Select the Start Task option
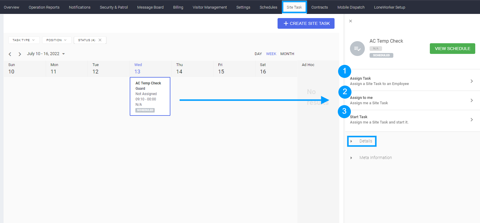The height and width of the screenshot is (223, 480). tap(412, 120)
